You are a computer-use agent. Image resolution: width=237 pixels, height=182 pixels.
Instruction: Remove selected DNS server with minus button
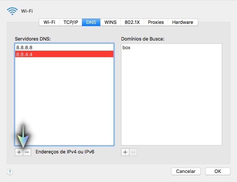pos(27,152)
